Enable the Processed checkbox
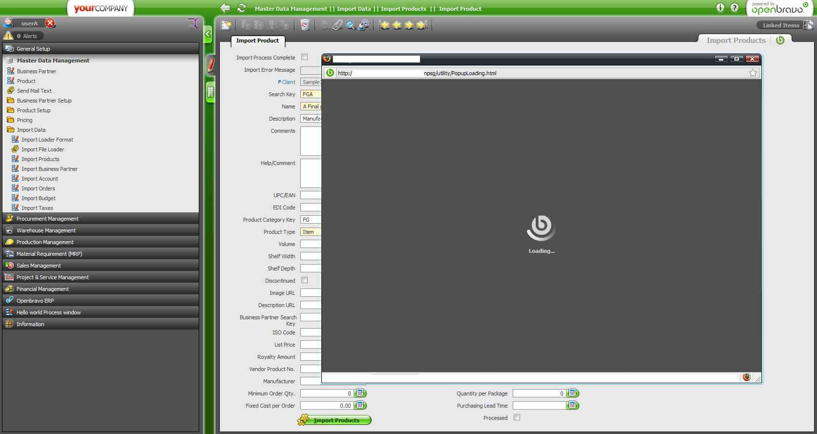This screenshot has width=817, height=434. [517, 417]
